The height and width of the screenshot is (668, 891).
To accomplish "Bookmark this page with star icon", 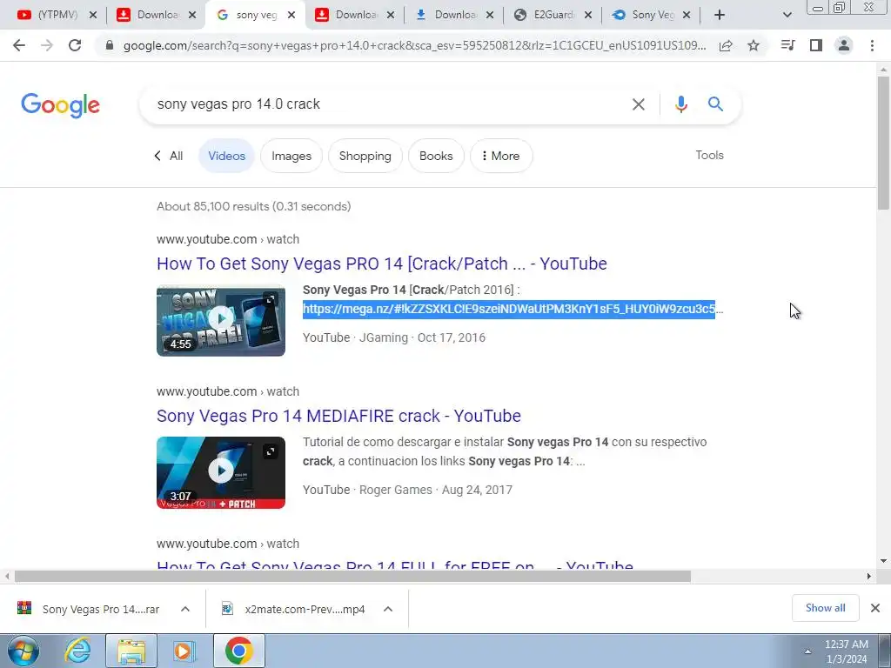I will (754, 45).
